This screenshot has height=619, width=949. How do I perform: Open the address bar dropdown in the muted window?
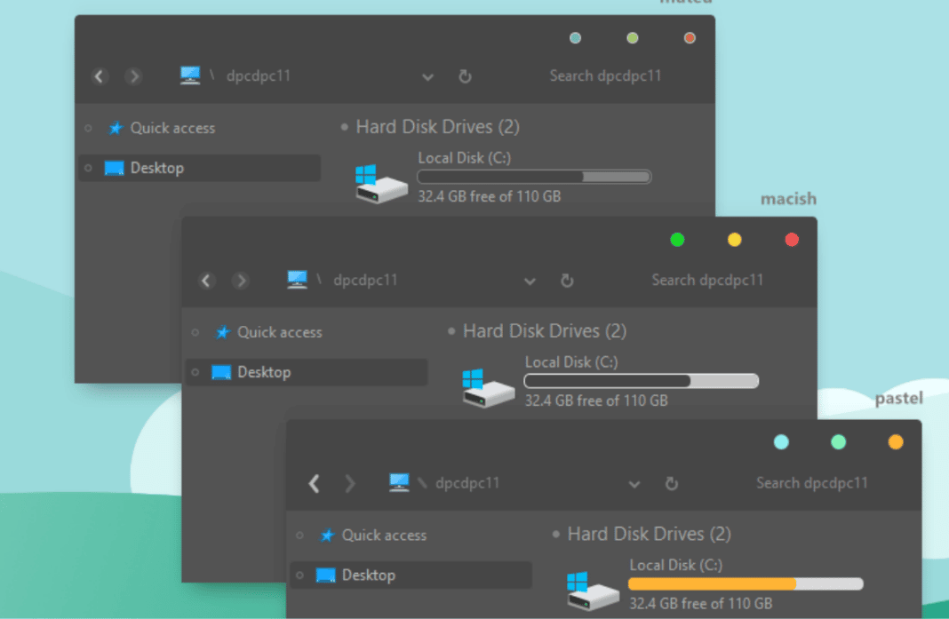pyautogui.click(x=428, y=76)
